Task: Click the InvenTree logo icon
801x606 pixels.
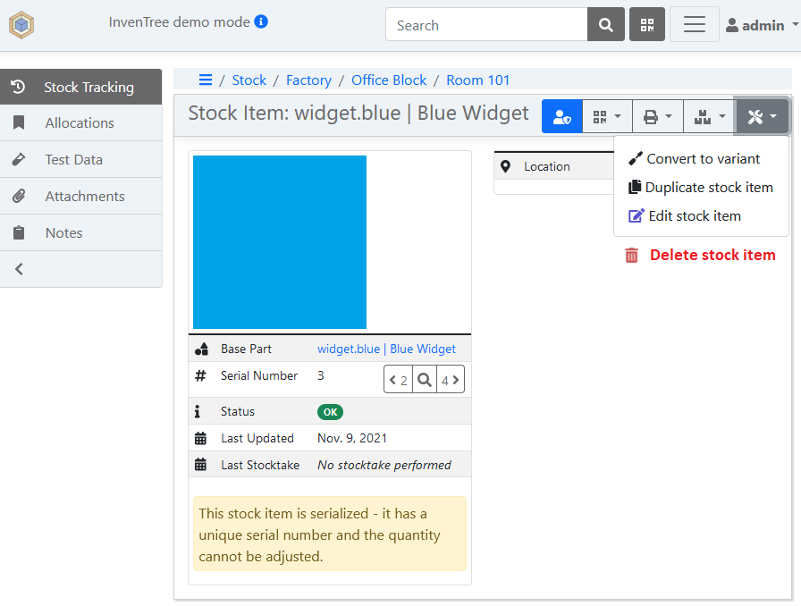Action: click(21, 24)
